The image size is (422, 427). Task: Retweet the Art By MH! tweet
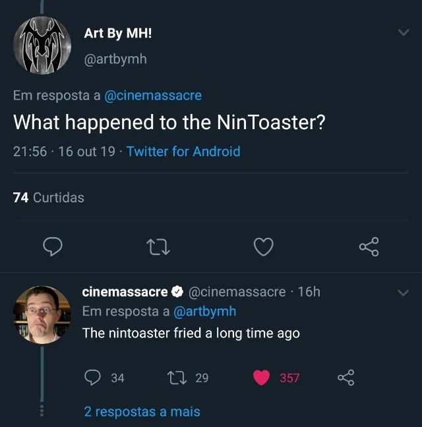158,247
